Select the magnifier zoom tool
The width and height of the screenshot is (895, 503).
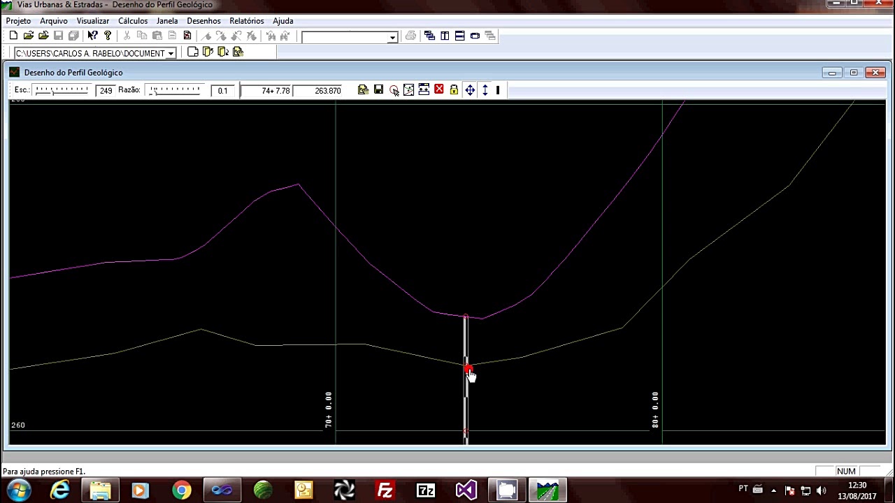click(x=394, y=90)
